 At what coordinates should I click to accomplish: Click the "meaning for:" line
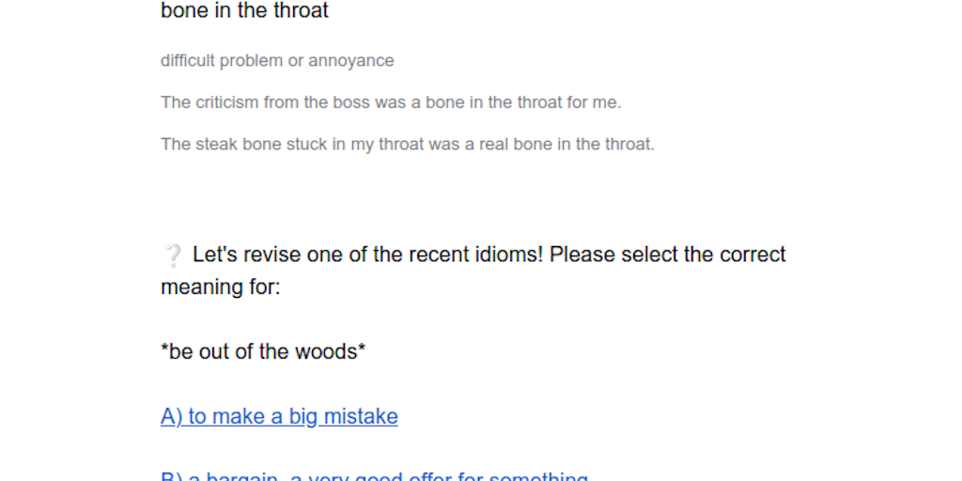click(221, 287)
